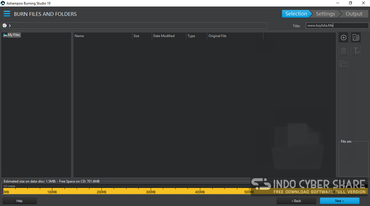The width and height of the screenshot is (370, 206).
Task: Switch to the Settings step
Action: (x=325, y=14)
